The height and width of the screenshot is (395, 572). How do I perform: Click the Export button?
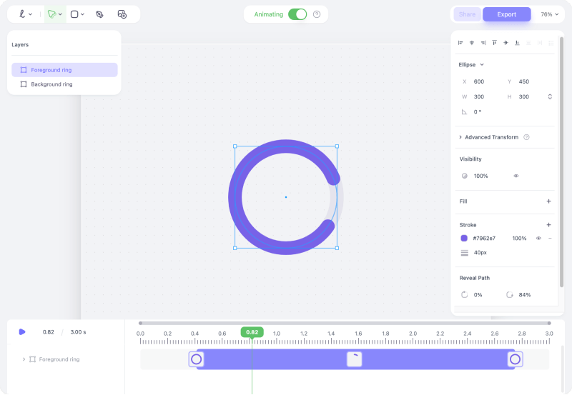[506, 14]
